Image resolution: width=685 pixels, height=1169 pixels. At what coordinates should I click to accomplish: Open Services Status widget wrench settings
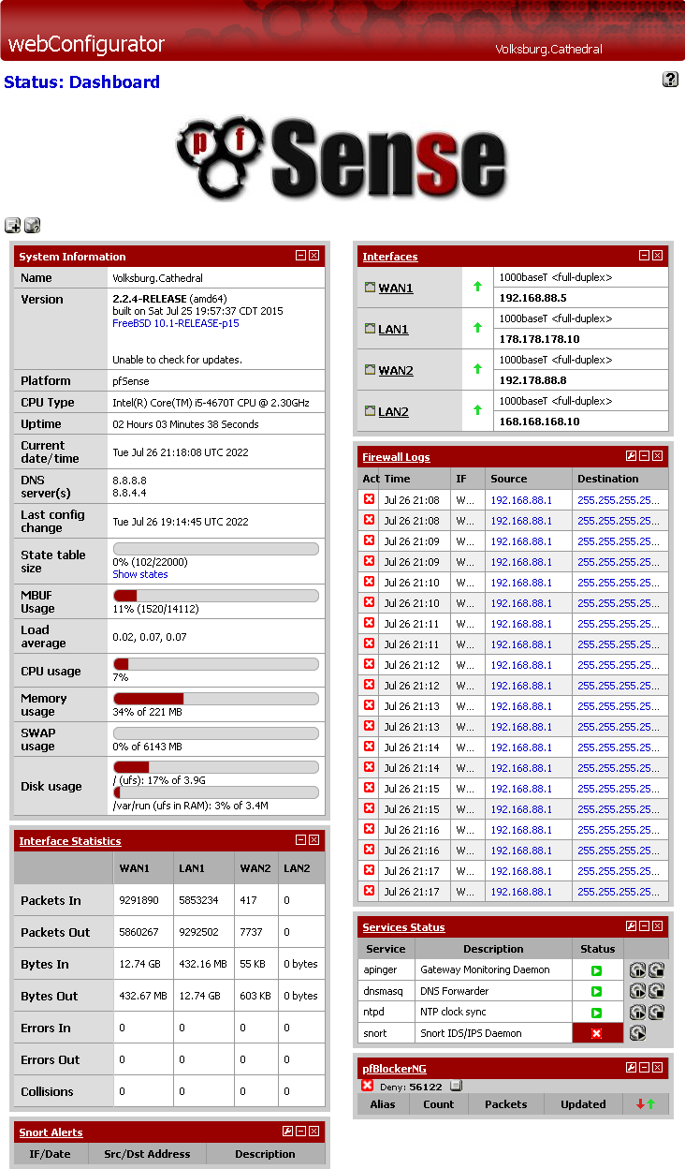[631, 926]
